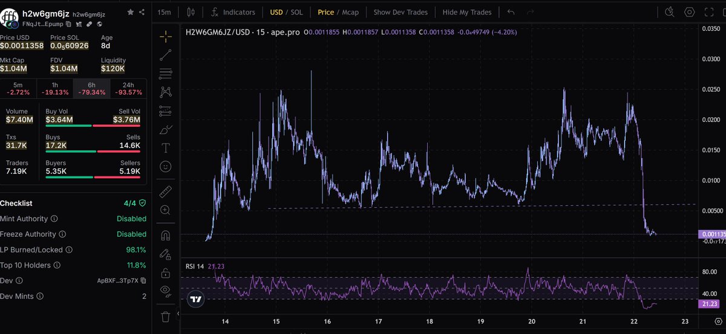Select the pattern drawing tool

point(165,92)
